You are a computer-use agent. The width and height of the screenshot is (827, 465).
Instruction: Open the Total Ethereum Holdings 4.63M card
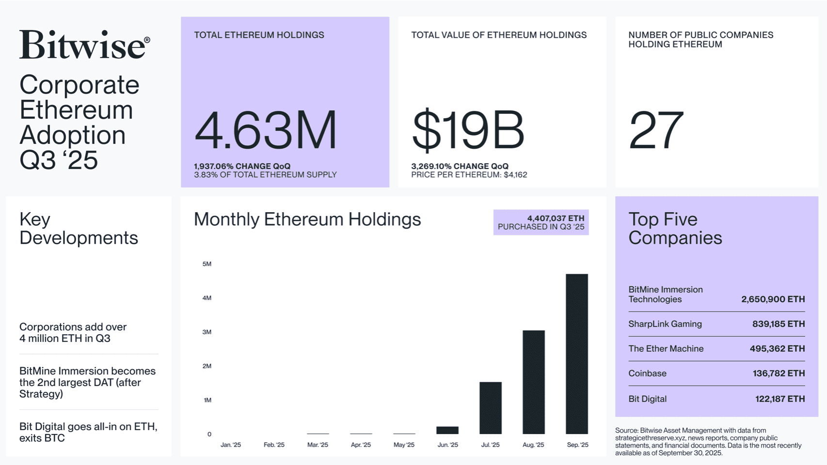(285, 102)
